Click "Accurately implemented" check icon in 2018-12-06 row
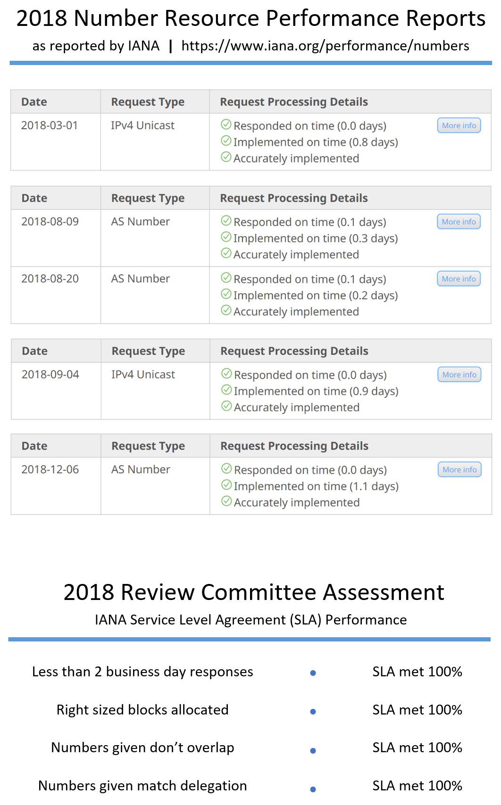Screen dimensions: 501x805 pos(227,501)
